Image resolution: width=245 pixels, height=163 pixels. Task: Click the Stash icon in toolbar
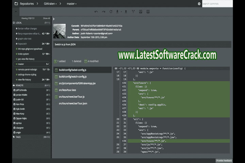pyautogui.click(x=141, y=12)
